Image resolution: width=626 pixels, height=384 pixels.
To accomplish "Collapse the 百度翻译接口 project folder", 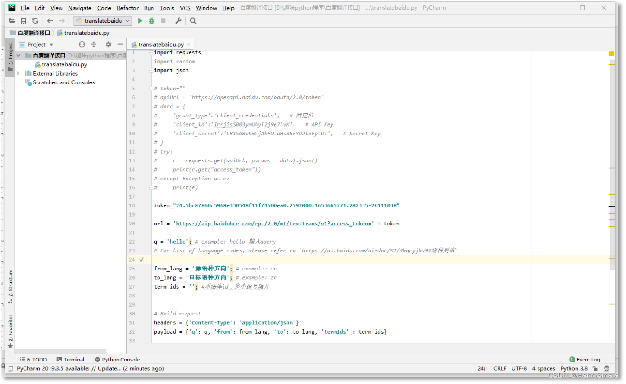I will 19,55.
